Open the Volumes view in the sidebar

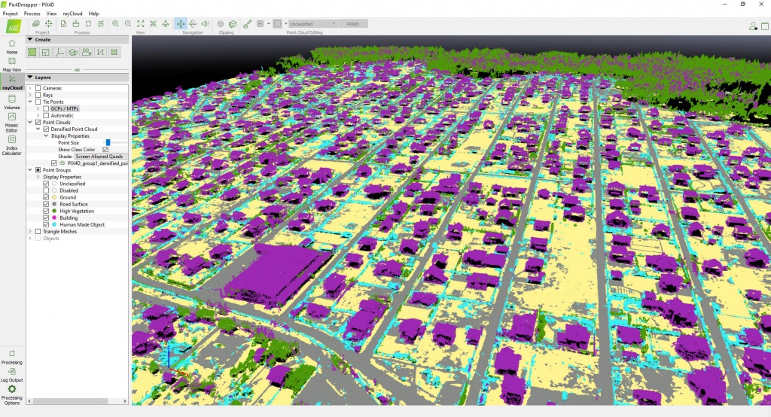pyautogui.click(x=12, y=100)
